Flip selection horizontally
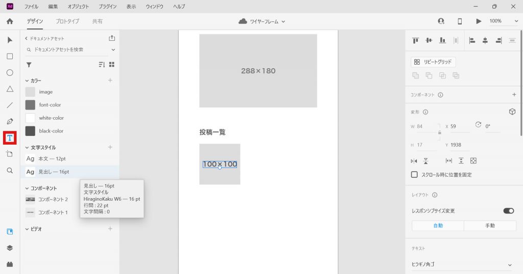This screenshot has width=523, height=274. tap(414, 161)
